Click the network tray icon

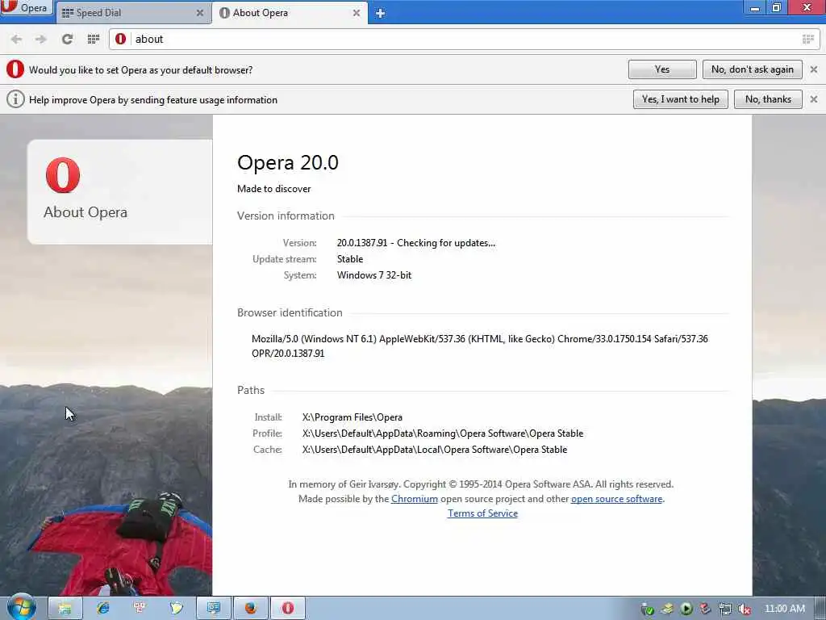click(x=725, y=609)
